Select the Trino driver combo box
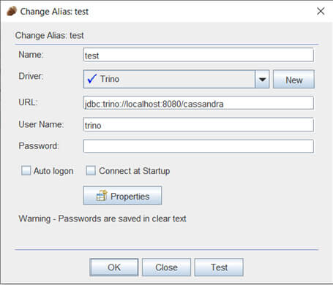 pos(176,79)
